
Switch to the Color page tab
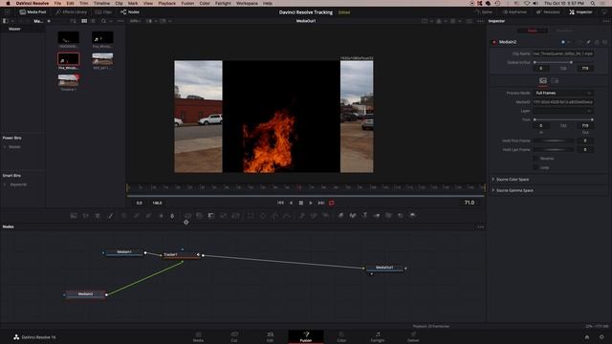[341, 336]
